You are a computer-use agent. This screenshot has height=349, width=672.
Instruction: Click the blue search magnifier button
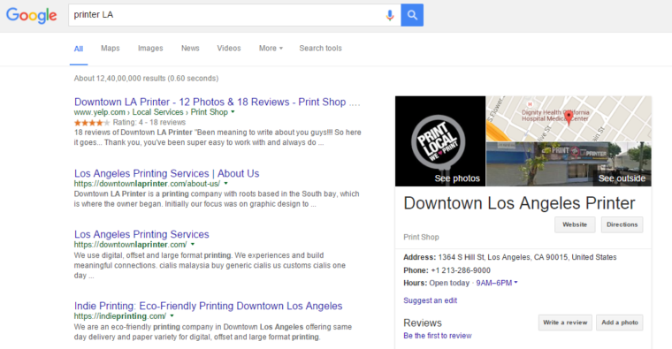coord(412,15)
